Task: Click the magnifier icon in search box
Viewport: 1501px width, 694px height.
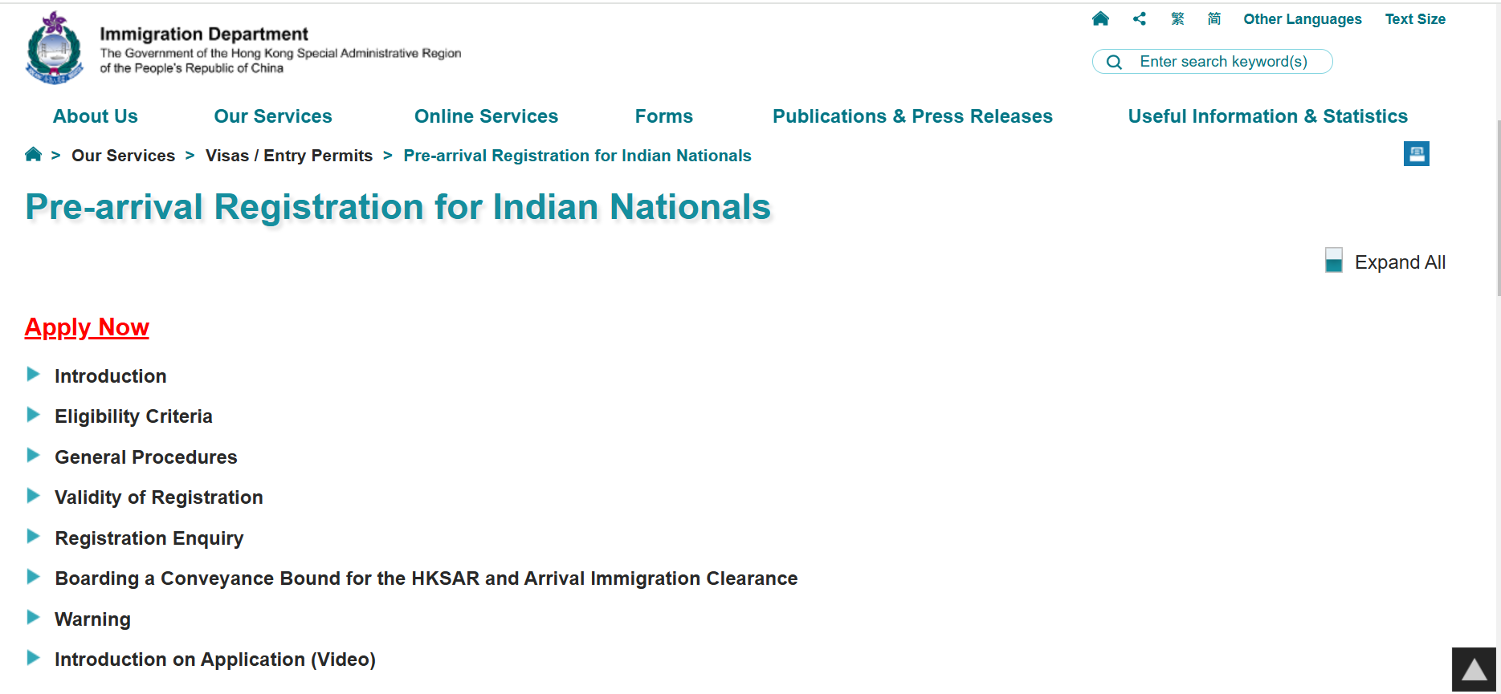Action: 1114,62
